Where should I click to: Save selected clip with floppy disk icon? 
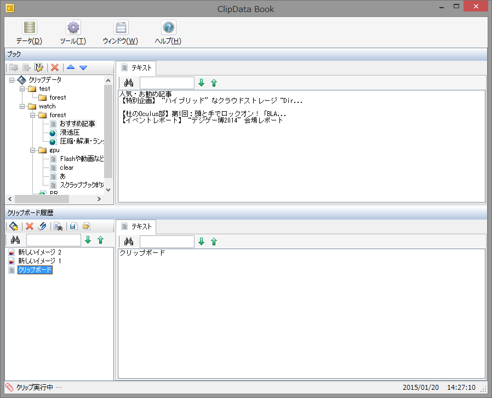point(73,226)
